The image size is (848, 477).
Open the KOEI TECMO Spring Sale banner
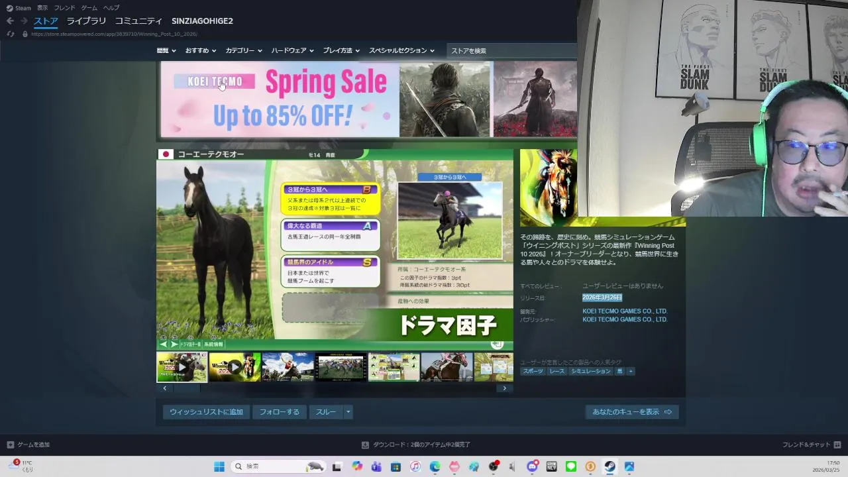tap(368, 99)
